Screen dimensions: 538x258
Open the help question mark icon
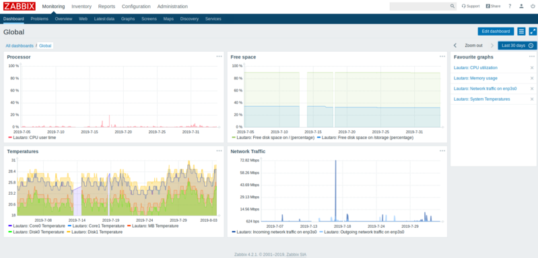tap(510, 6)
